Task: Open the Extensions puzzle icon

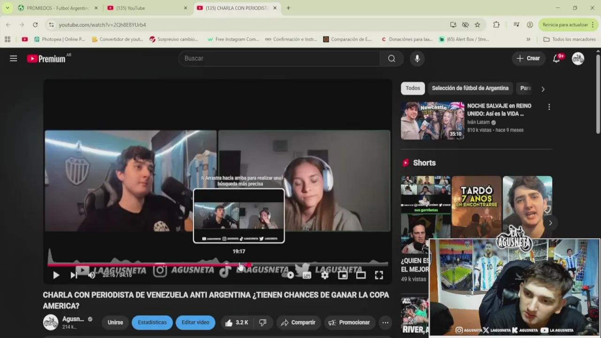Action: 496,24
